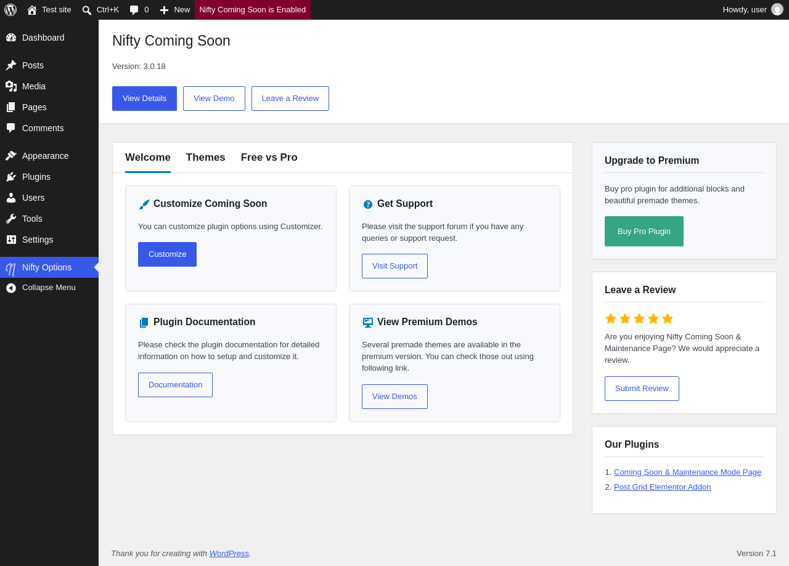Click the user avatar icon

(777, 9)
